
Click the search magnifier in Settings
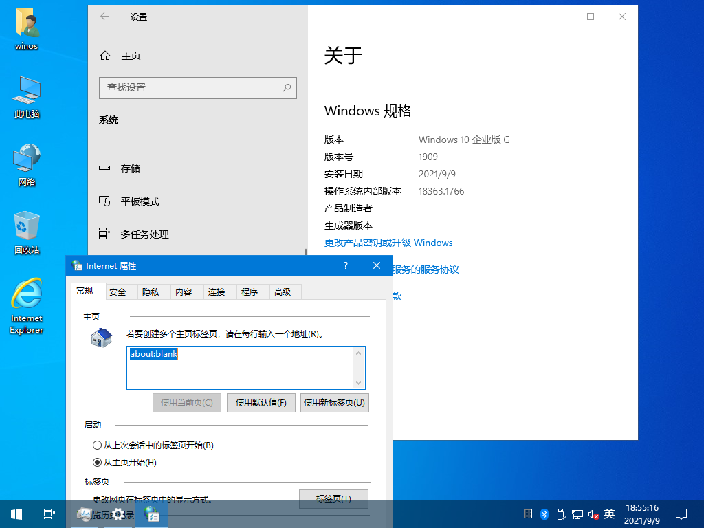[287, 87]
